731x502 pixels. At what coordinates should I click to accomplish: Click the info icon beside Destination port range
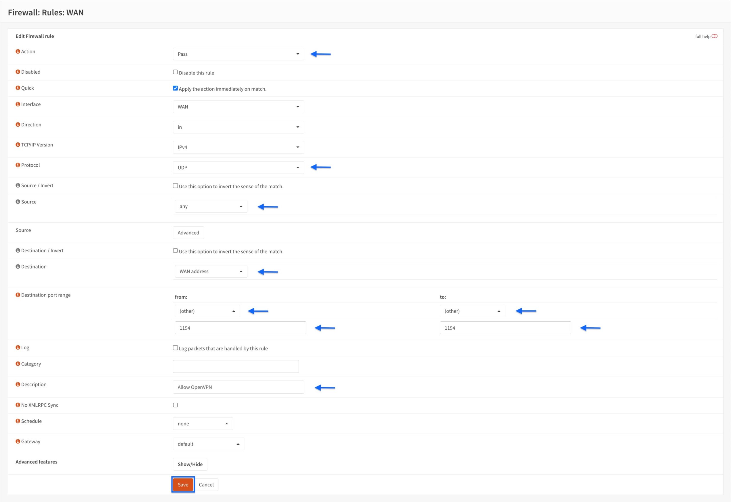(18, 295)
